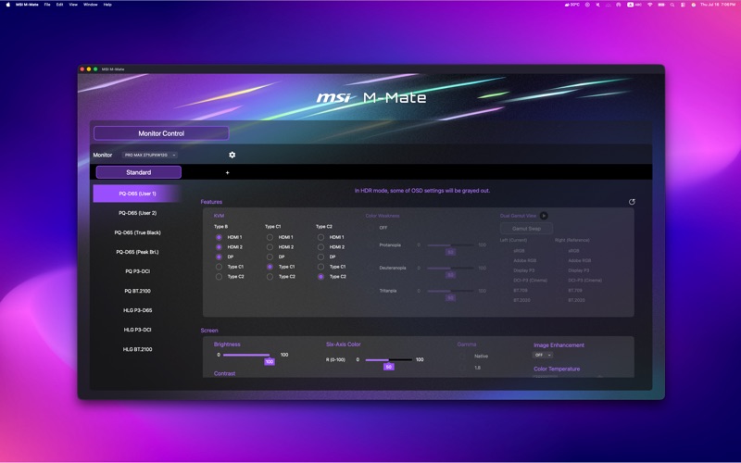Open the Help menu
Viewport: 741px width, 463px height.
[x=107, y=5]
